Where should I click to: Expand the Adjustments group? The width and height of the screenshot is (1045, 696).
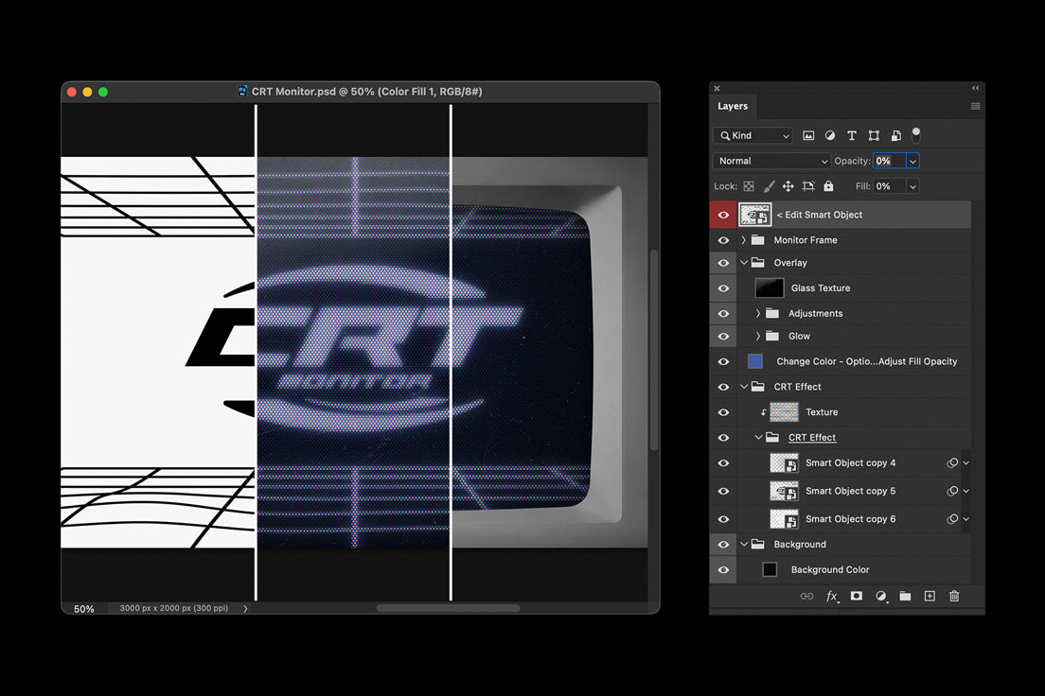(756, 313)
